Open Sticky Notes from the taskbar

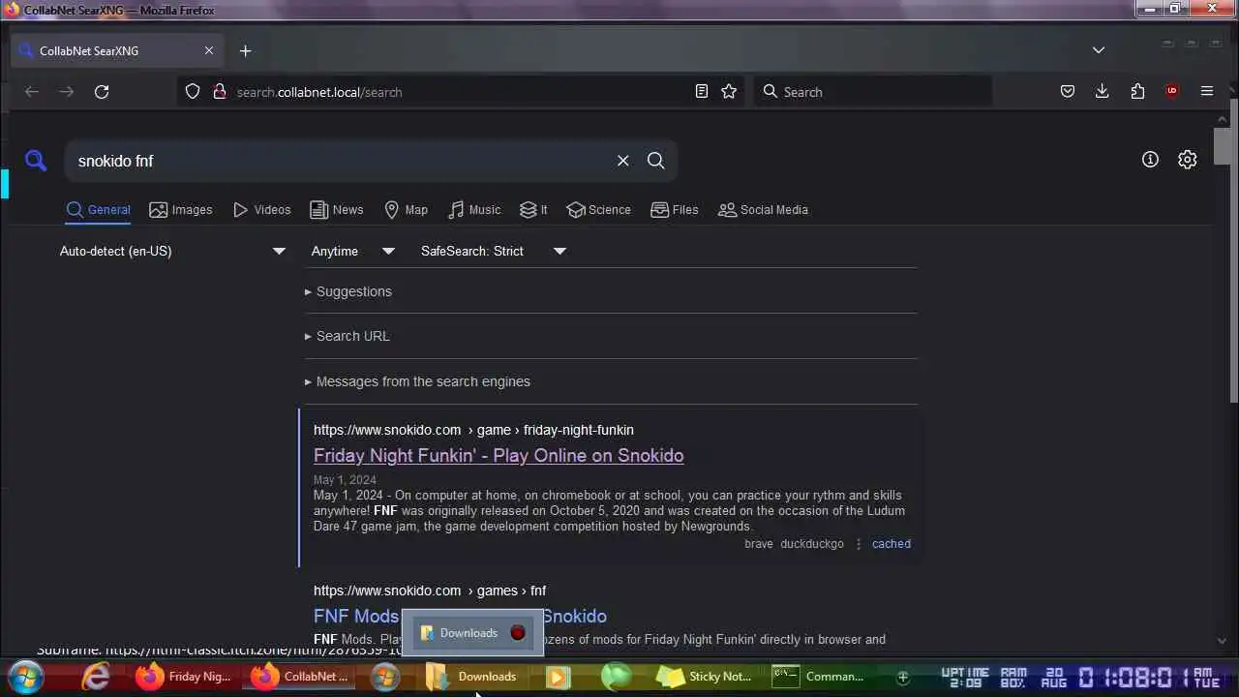[704, 677]
